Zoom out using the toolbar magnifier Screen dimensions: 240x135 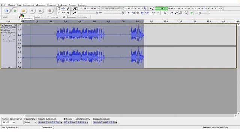pos(176,13)
